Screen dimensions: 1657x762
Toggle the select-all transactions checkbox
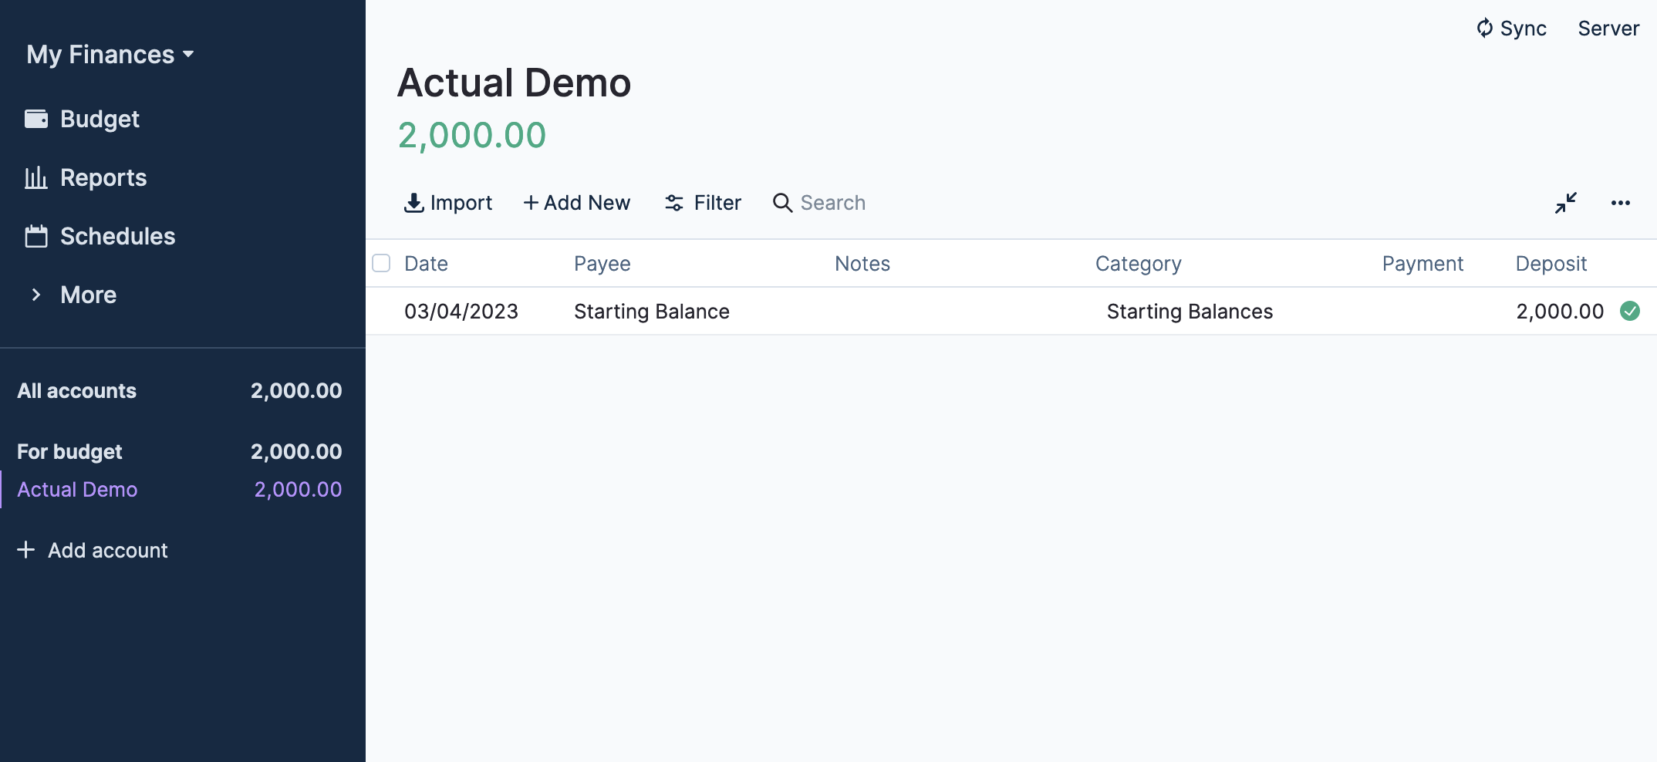(x=381, y=264)
